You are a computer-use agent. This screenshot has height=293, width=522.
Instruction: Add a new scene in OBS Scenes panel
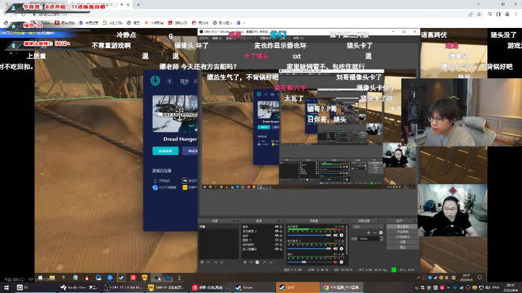202,262
